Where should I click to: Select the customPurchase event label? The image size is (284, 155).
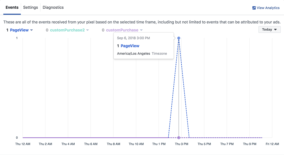click(122, 30)
